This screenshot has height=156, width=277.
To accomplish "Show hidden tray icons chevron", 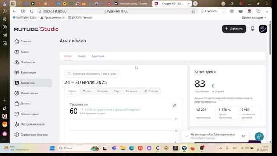I will tap(221, 148).
